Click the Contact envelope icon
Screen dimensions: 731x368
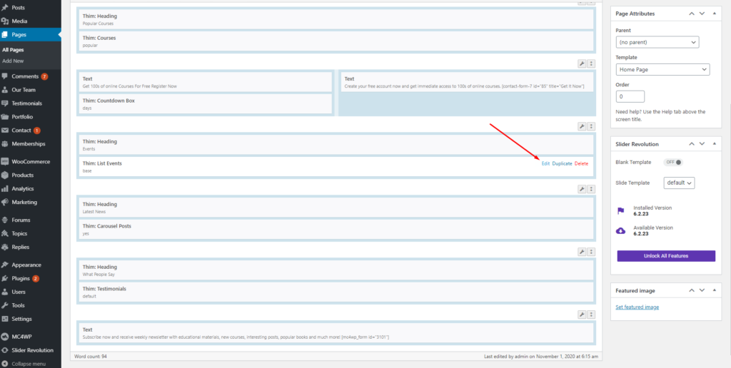5,131
